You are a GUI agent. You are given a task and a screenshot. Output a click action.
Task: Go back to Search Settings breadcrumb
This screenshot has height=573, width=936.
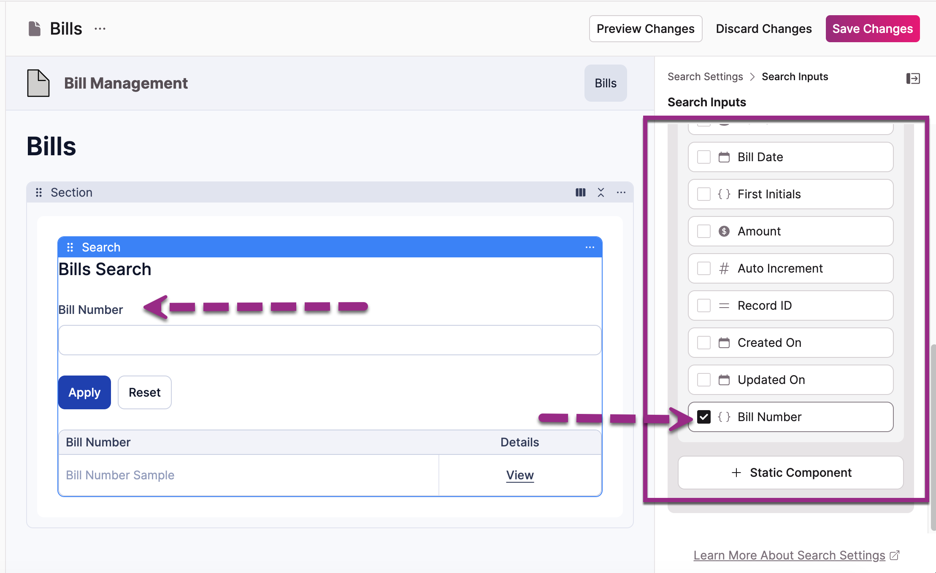point(705,77)
